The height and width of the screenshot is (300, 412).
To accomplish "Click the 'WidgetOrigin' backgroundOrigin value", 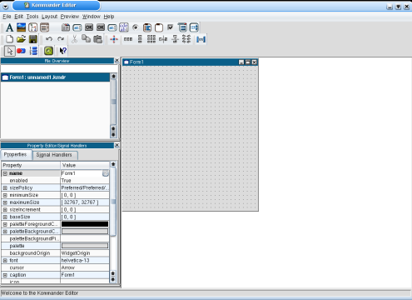I will click(x=76, y=253).
